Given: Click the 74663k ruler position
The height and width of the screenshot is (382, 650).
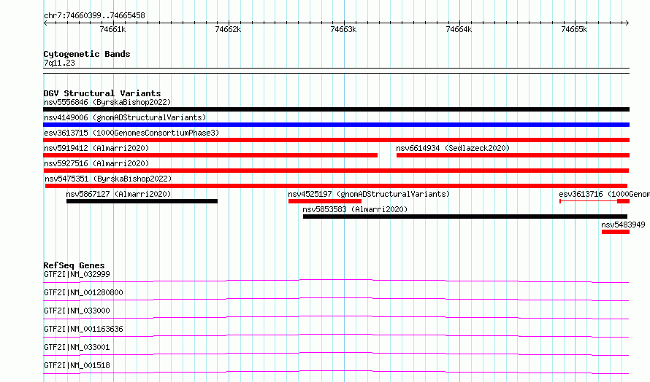Looking at the screenshot, I should pyautogui.click(x=343, y=29).
